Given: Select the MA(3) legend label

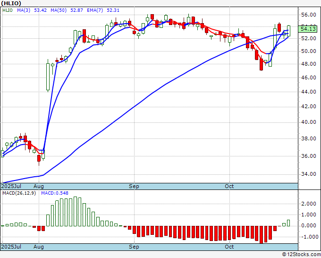Looking at the screenshot, I should pyautogui.click(x=24, y=10).
